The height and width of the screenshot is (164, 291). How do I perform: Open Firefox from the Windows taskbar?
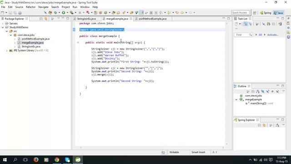pyautogui.click(x=36, y=160)
